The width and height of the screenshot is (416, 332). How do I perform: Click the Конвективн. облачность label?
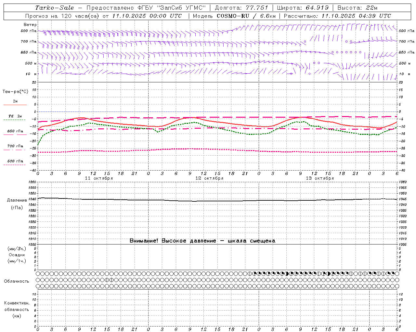[x=17, y=306]
